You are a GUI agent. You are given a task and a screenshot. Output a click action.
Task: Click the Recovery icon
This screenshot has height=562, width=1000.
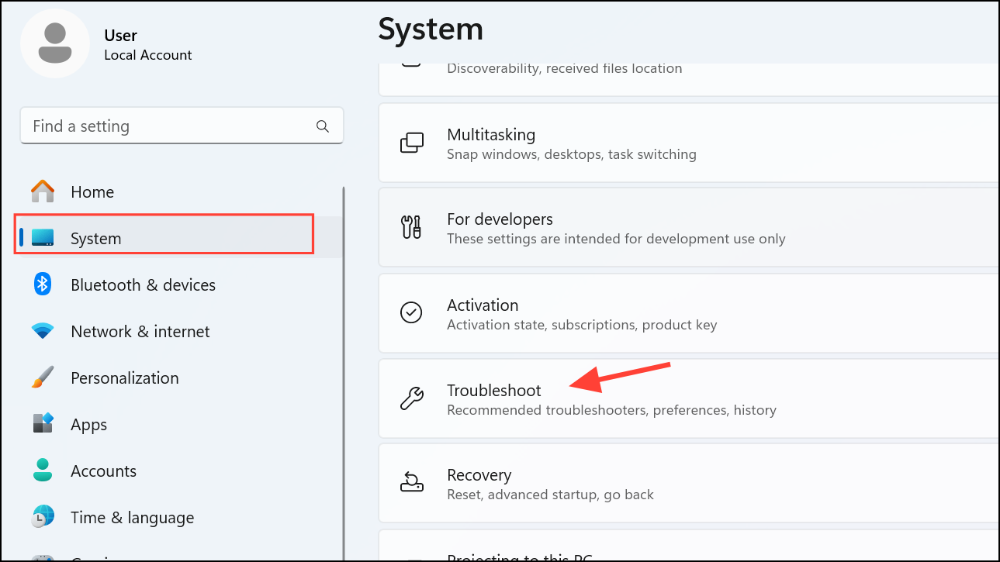click(x=411, y=483)
